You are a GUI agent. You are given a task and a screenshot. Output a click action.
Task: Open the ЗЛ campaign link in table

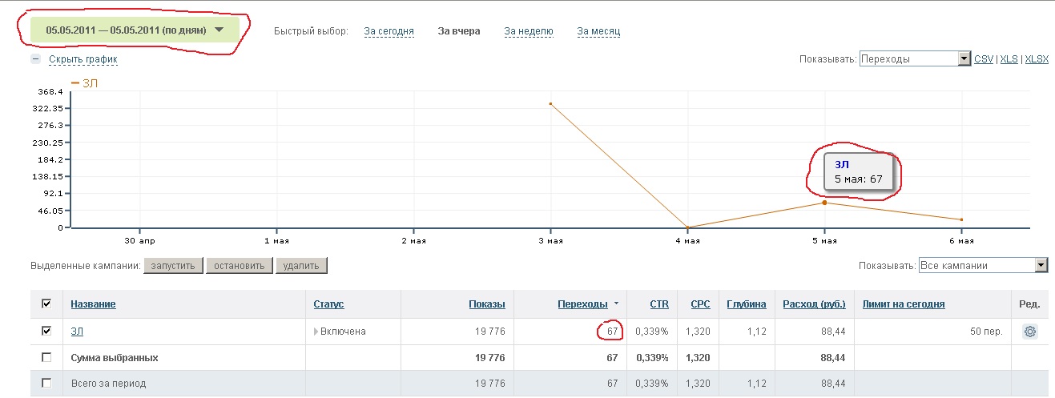pyautogui.click(x=77, y=332)
